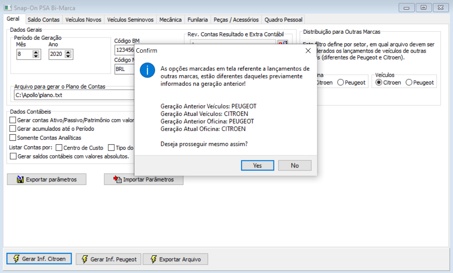Select Peugeot radio in the Oficina group
Image resolution: width=453 pixels, height=273 pixels.
(341, 82)
